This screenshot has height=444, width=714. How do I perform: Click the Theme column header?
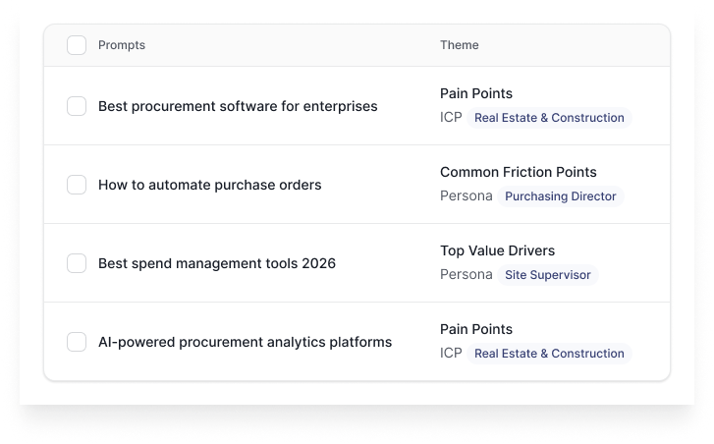click(460, 45)
